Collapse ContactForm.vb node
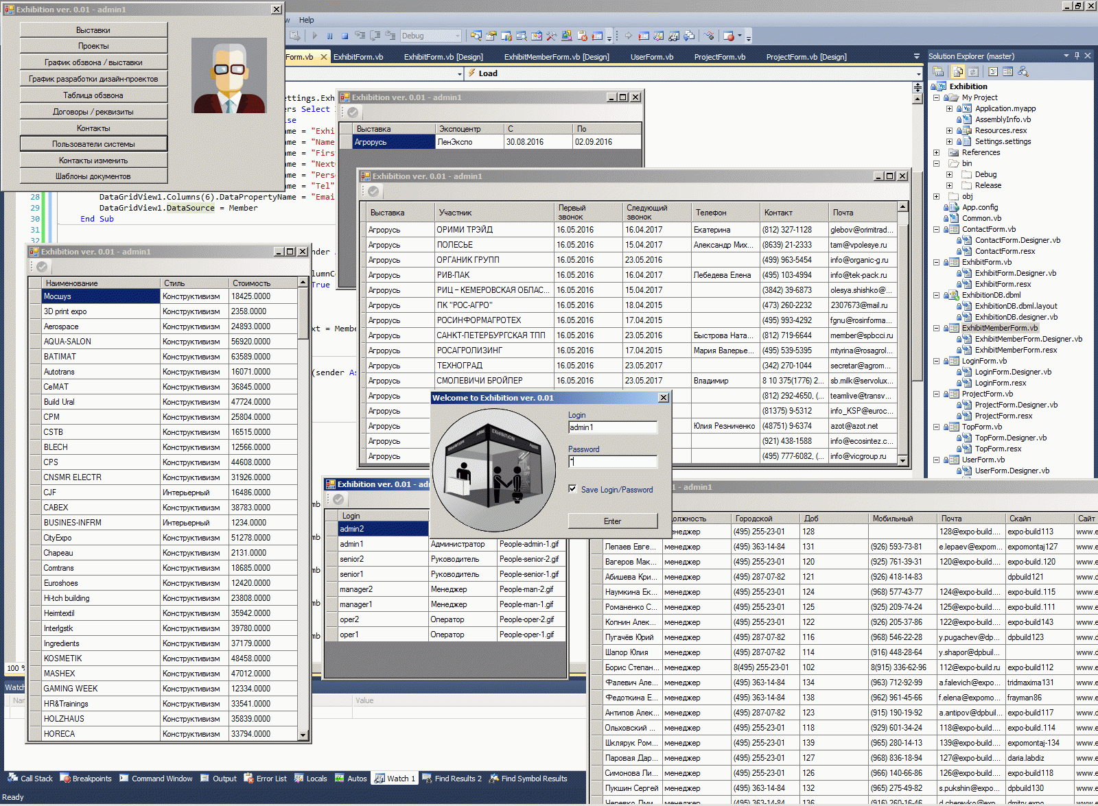The width and height of the screenshot is (1098, 806). 936,229
